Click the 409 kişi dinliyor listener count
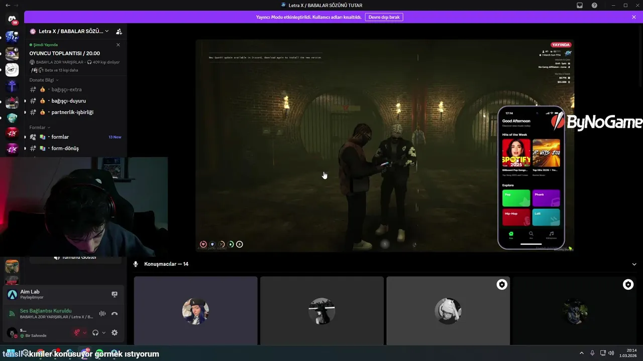Viewport: 643px width, 361px height. point(106,62)
